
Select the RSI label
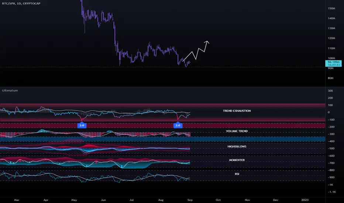[237, 174]
